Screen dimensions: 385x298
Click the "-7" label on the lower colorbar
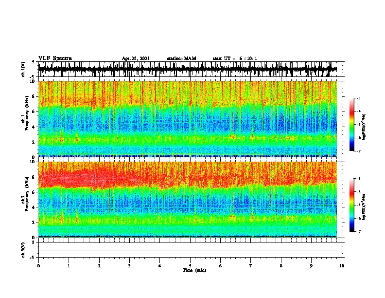point(358,231)
